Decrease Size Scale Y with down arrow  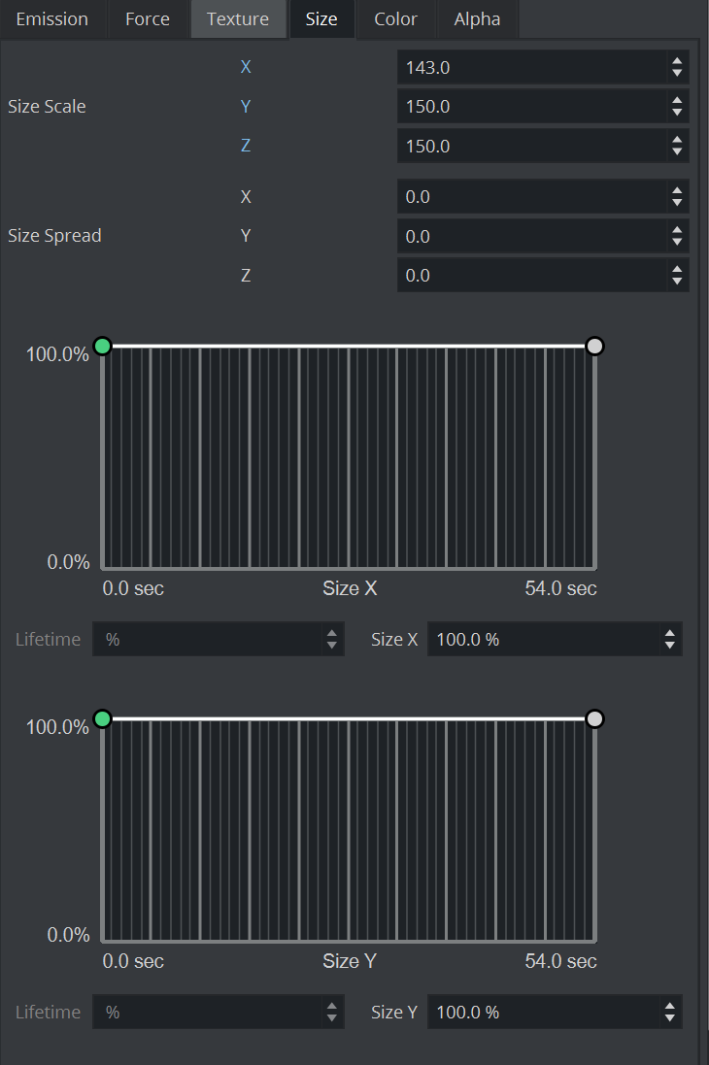(677, 113)
